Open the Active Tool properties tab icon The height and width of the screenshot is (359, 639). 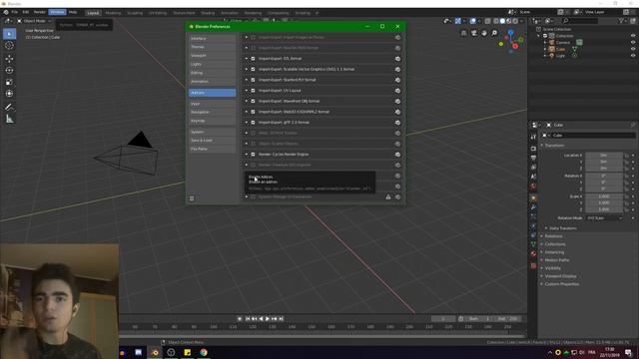533,138
